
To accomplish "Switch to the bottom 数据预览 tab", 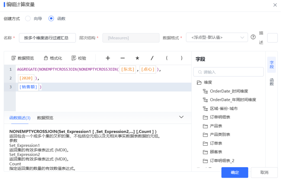I will coord(45,118).
